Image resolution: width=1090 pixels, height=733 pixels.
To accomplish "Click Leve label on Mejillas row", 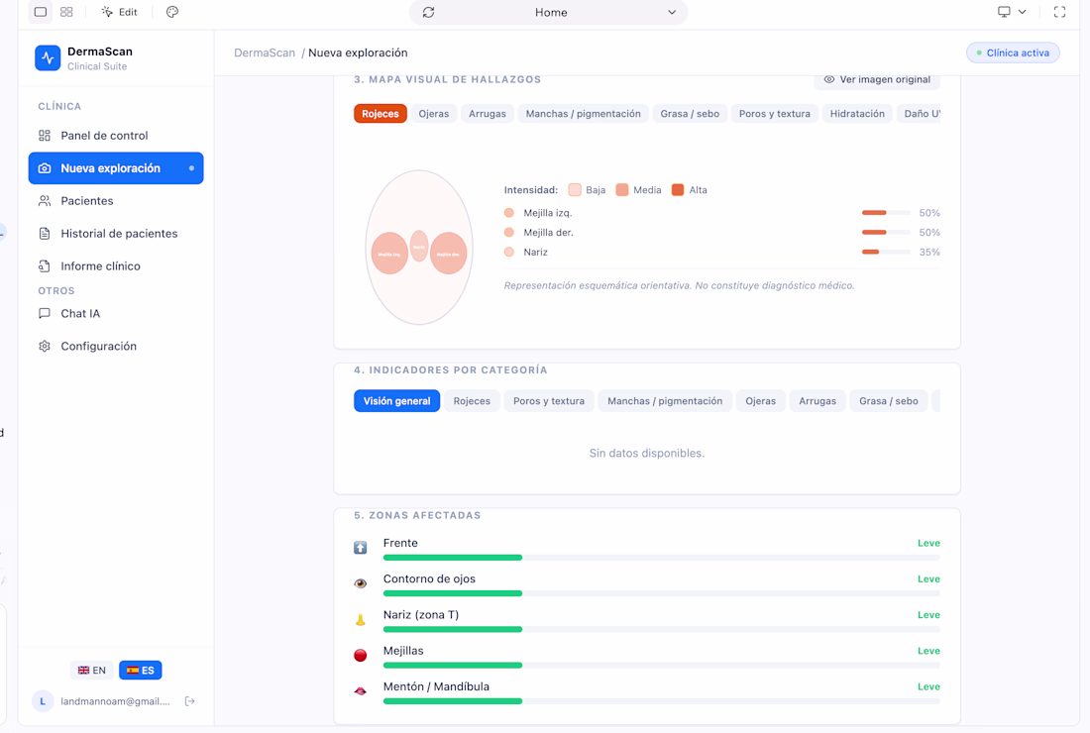I will (928, 651).
